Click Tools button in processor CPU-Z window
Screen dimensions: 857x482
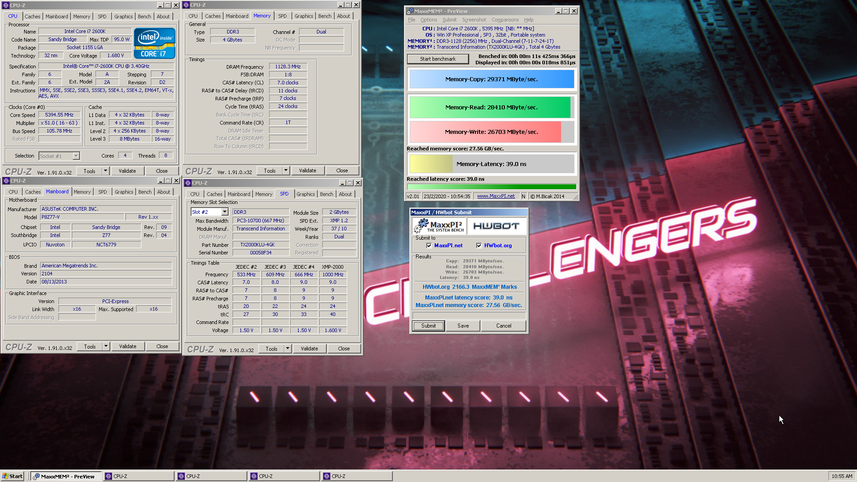(x=89, y=171)
